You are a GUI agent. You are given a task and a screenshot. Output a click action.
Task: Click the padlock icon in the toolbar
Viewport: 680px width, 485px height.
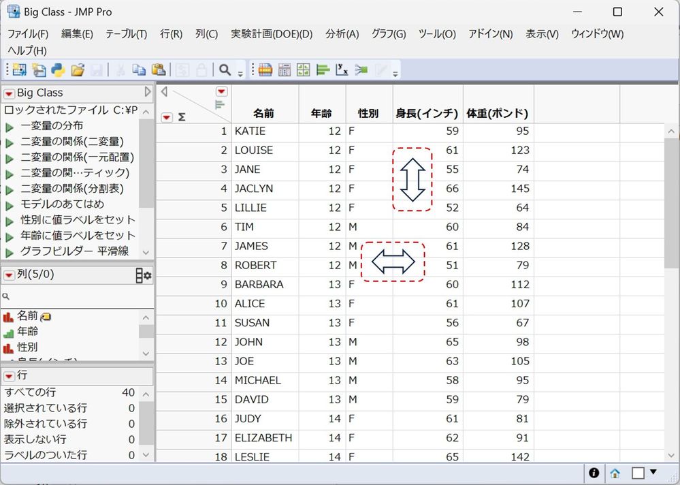click(x=201, y=69)
